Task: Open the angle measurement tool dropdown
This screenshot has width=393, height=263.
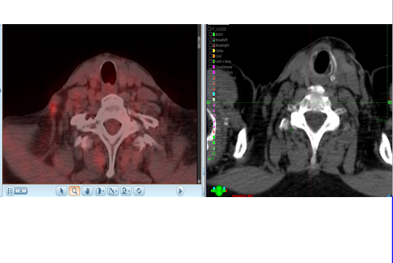Action: pos(113,191)
